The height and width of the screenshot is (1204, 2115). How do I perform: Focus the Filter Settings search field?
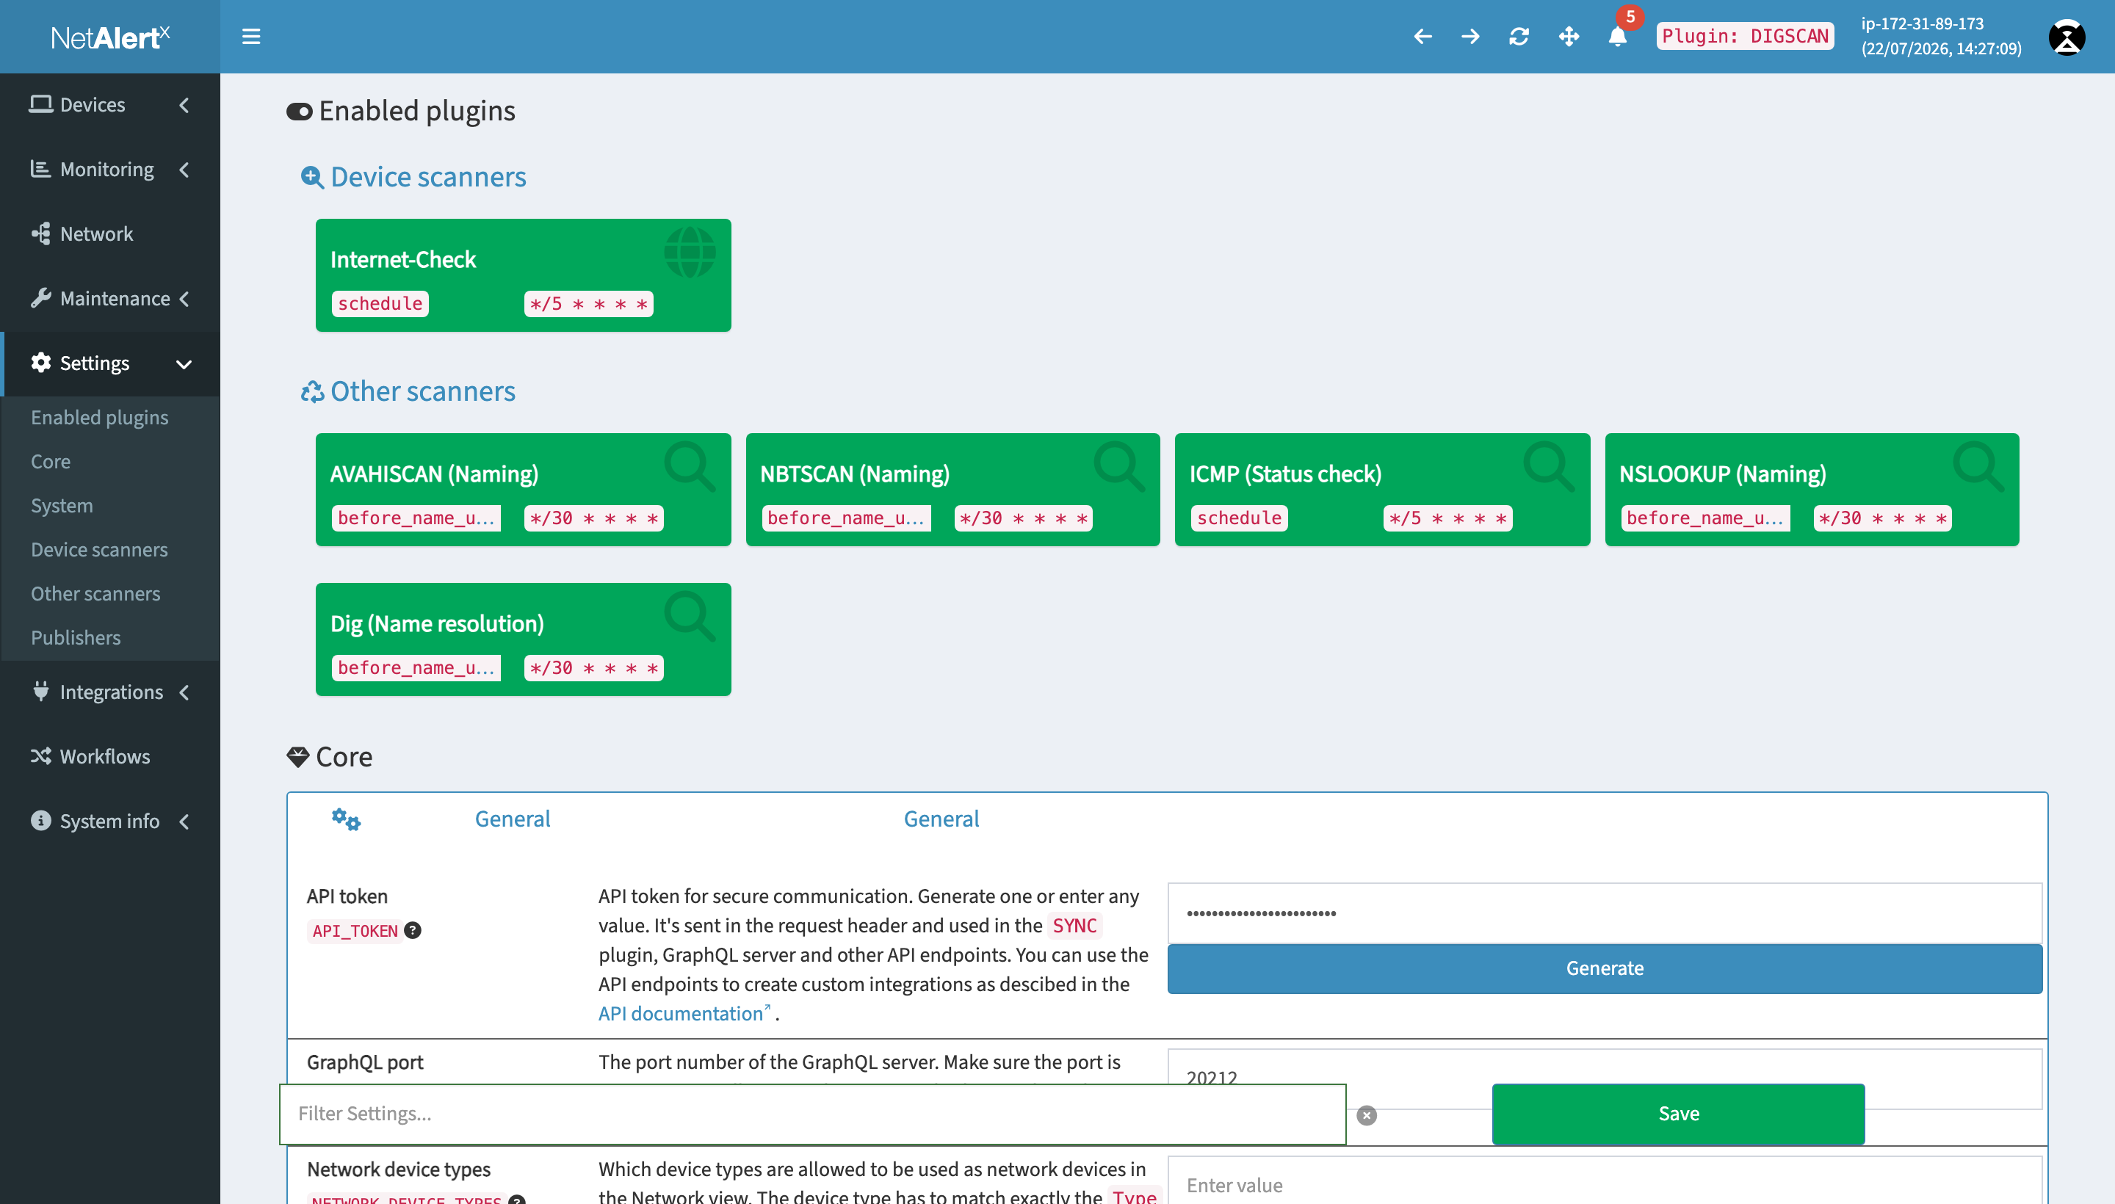point(812,1114)
